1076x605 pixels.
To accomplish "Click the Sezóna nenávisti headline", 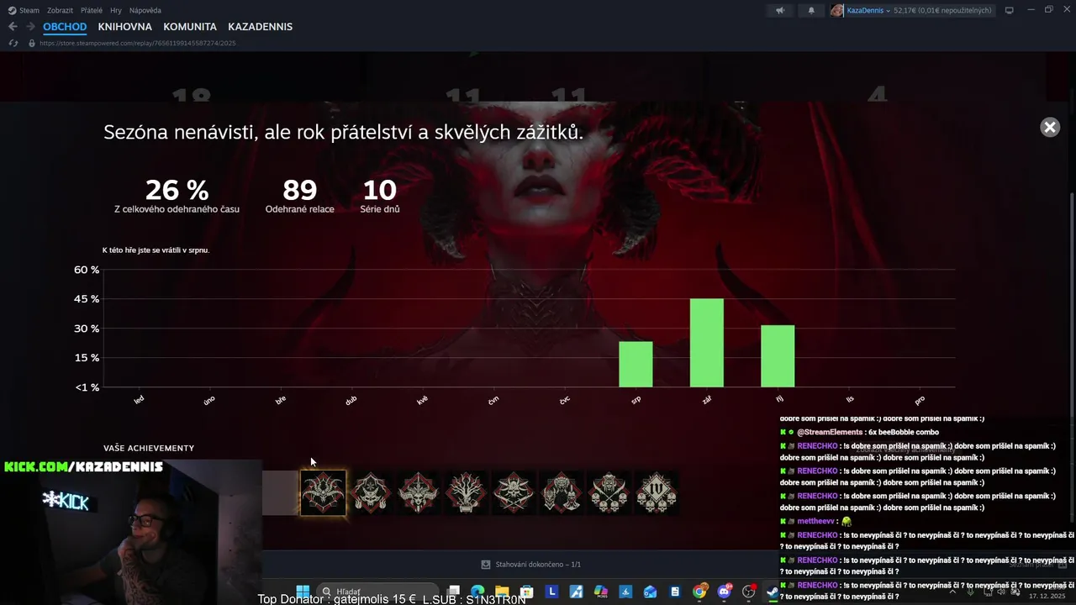I will pos(343,132).
